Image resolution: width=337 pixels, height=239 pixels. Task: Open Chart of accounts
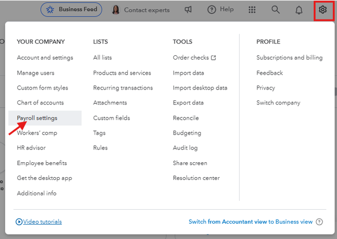[x=40, y=103]
